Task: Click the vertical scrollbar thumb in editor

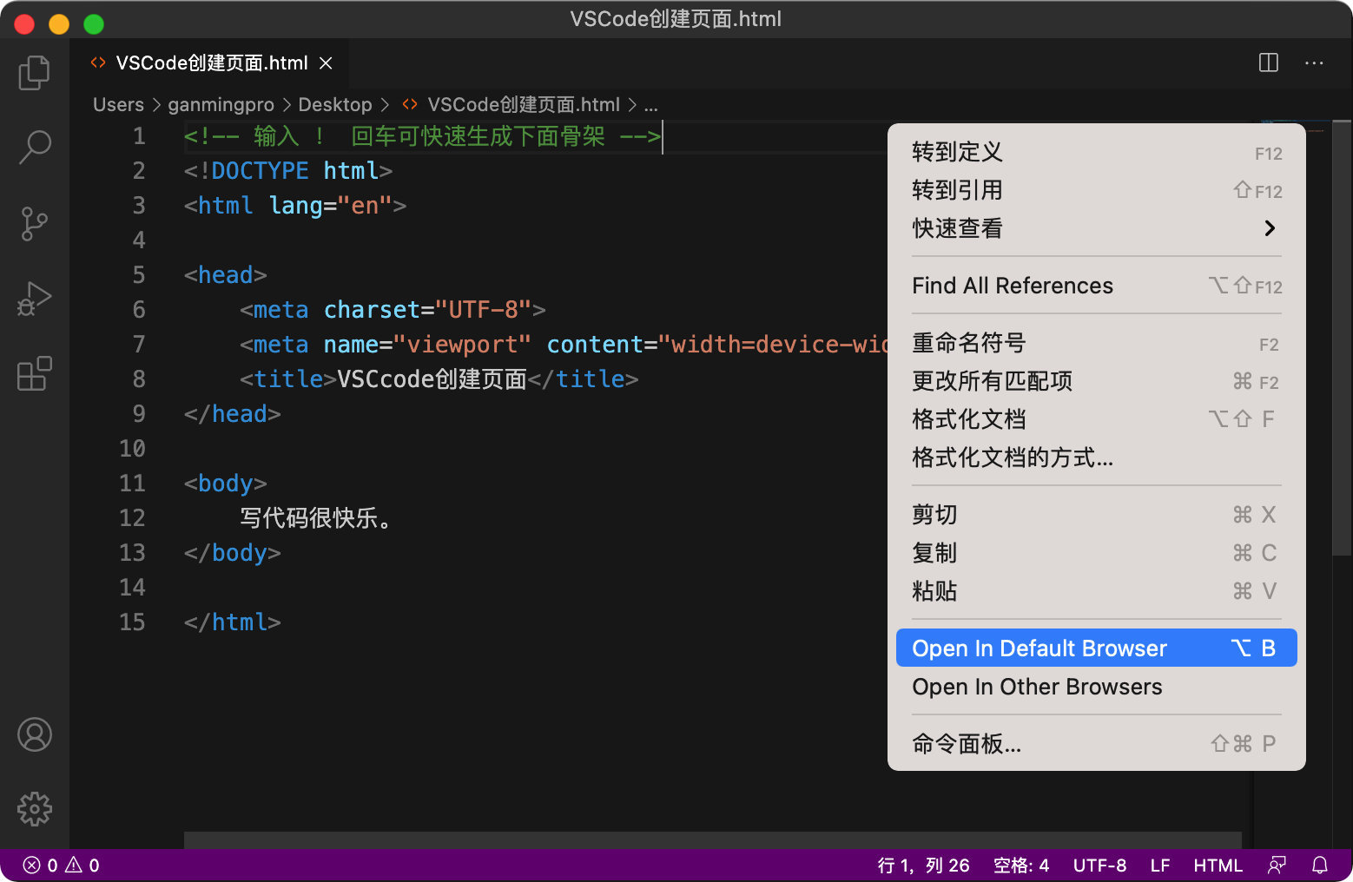Action: tap(1342, 337)
